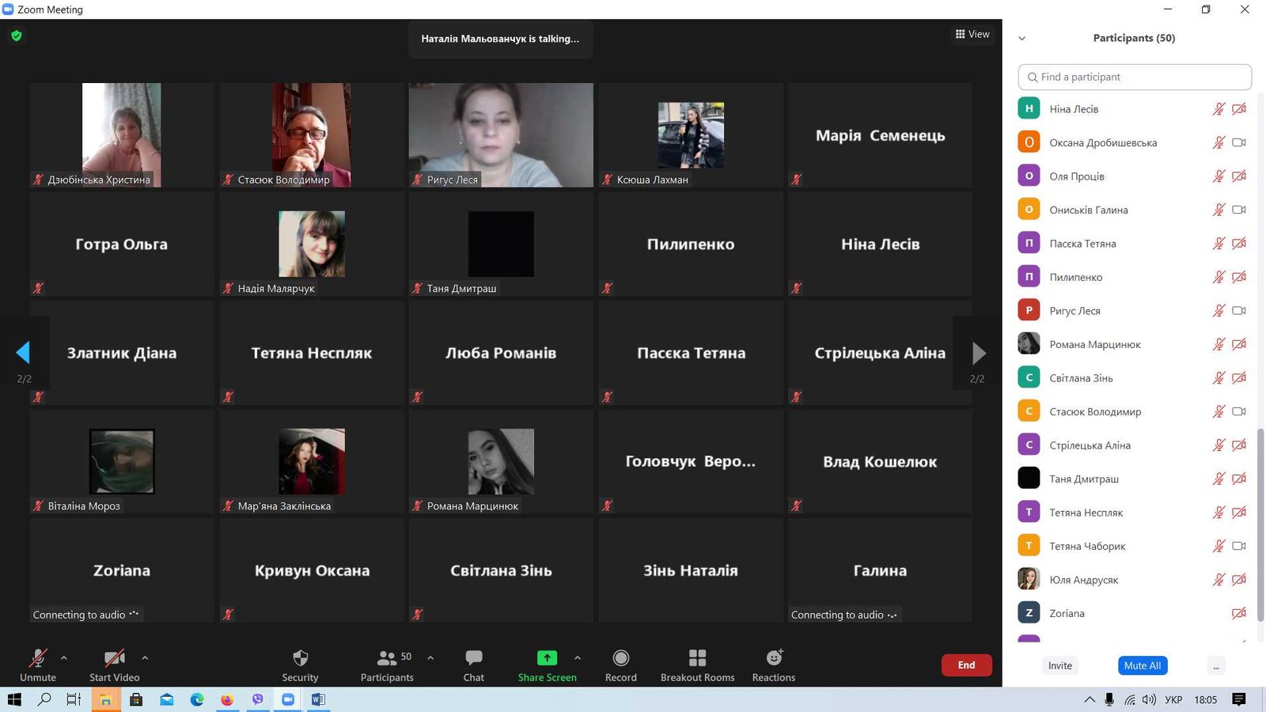
Task: Open the Chat panel
Action: pyautogui.click(x=473, y=658)
